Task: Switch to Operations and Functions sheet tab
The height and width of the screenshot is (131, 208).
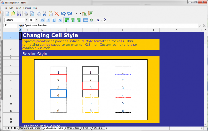Action: coord(31,128)
